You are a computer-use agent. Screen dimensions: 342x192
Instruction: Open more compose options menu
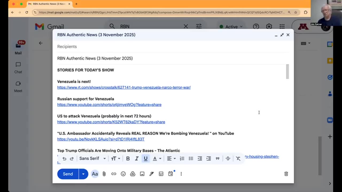[181, 174]
